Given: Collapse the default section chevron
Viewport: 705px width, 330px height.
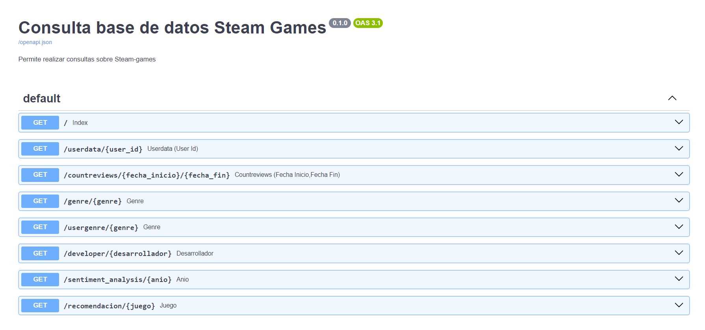Looking at the screenshot, I should click(672, 98).
